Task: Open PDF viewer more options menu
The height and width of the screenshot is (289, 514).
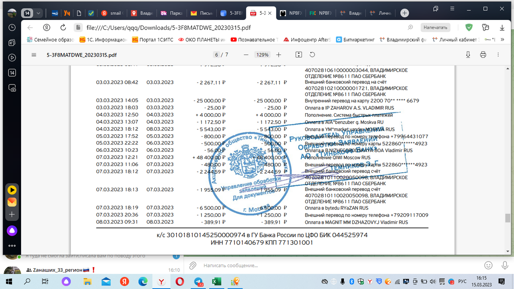Action: [498, 55]
